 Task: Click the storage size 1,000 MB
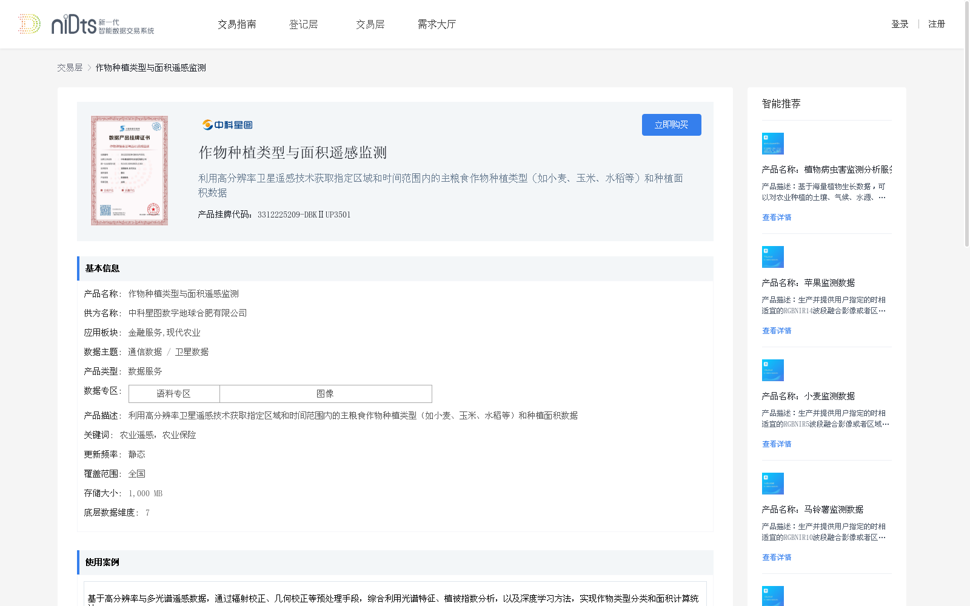(x=145, y=493)
